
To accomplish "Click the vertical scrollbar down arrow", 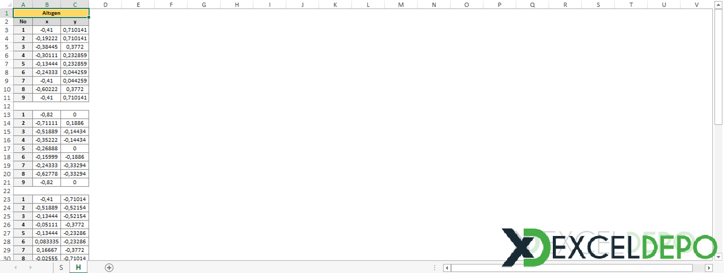I will pos(719,257).
